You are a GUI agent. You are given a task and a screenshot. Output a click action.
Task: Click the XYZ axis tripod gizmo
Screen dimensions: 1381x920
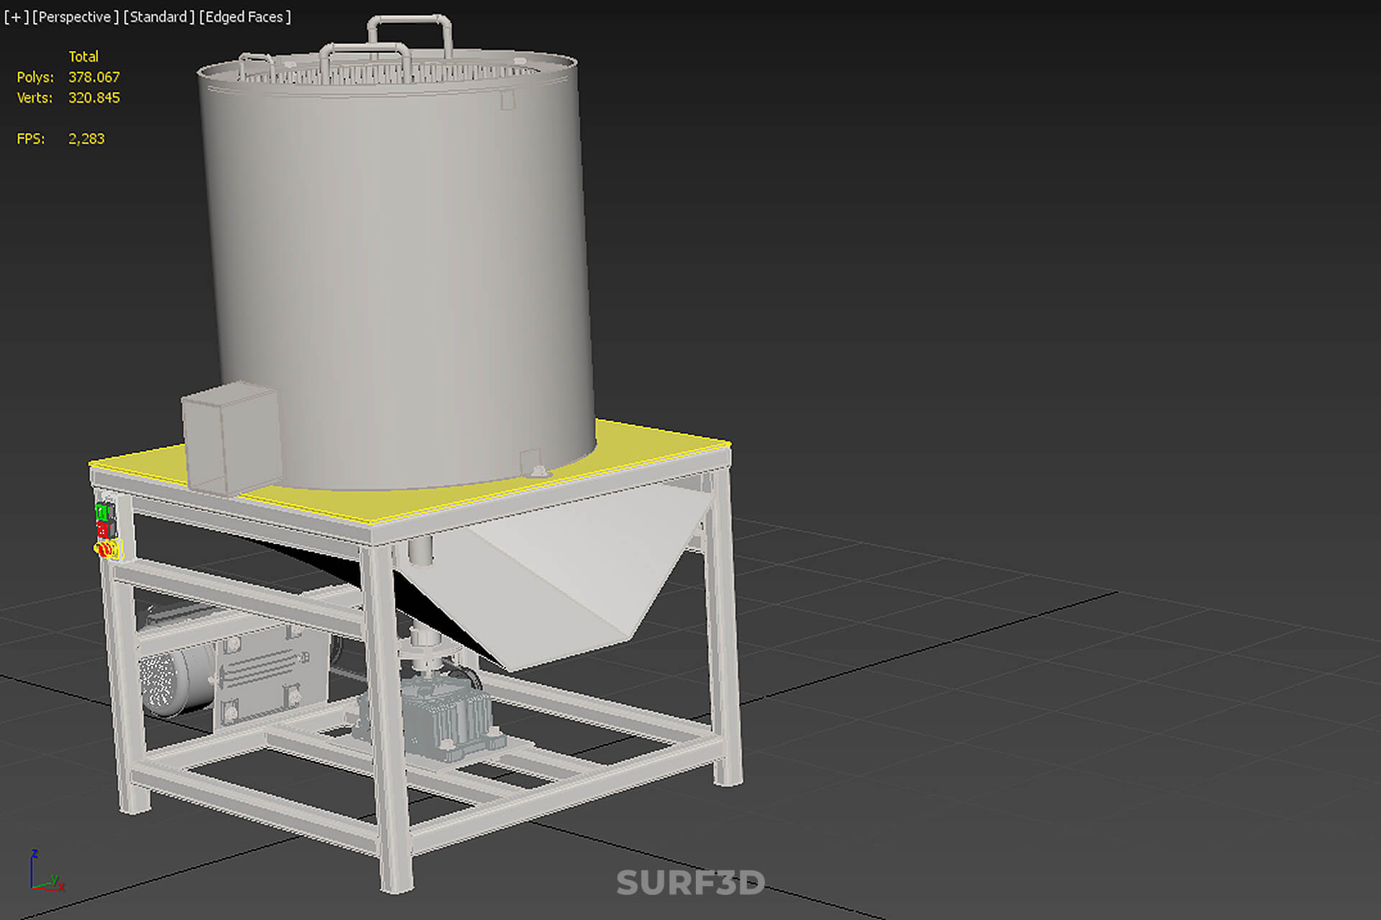tap(46, 871)
